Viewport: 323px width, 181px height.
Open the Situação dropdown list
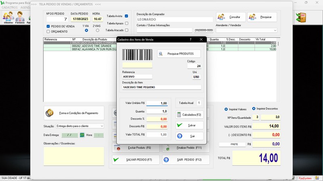point(101,126)
